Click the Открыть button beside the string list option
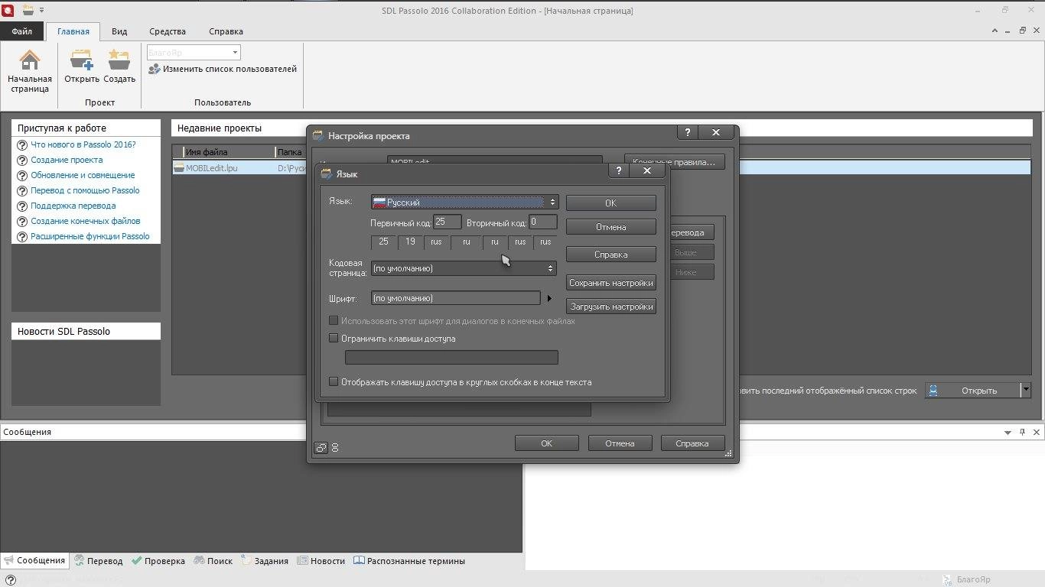The height and width of the screenshot is (587, 1045). click(x=972, y=391)
